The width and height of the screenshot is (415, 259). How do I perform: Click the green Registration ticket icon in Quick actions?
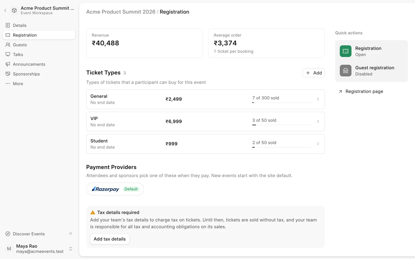(x=345, y=51)
